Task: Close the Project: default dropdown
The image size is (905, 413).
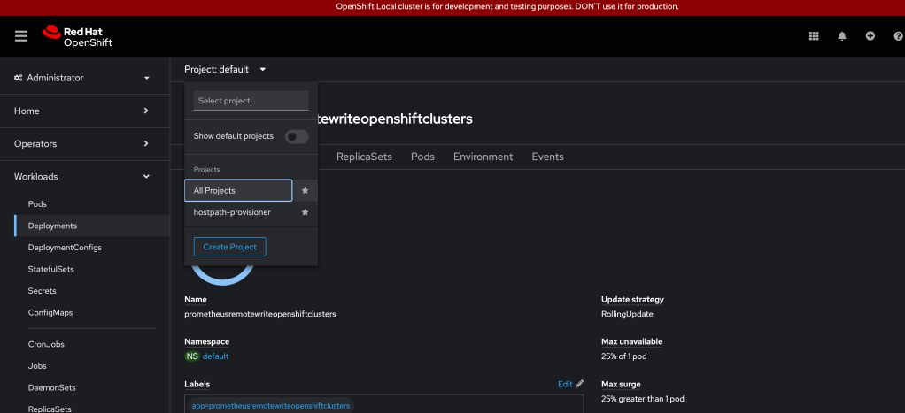Action: click(225, 69)
